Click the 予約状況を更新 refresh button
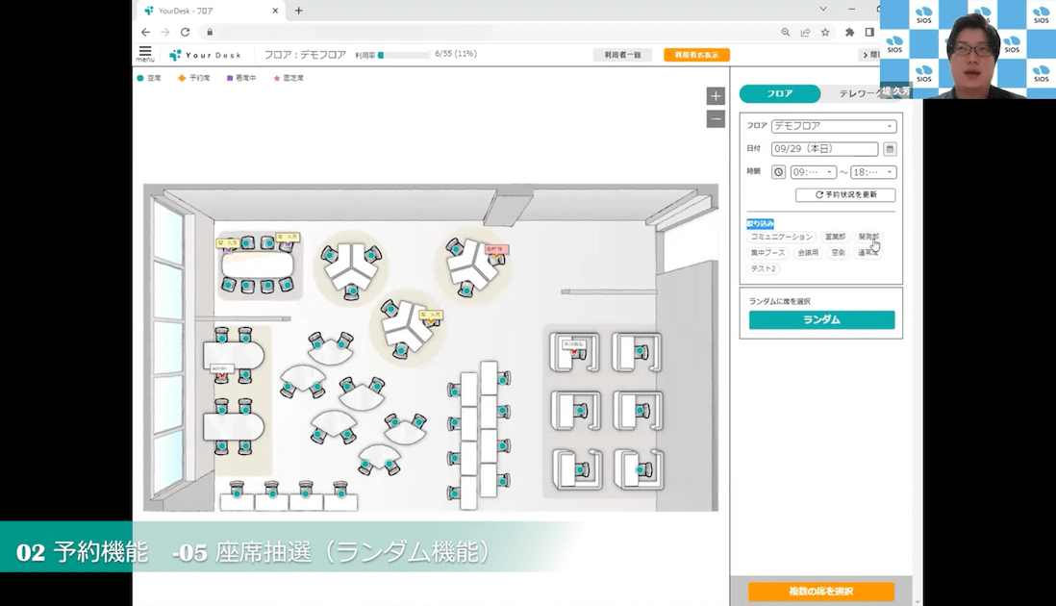Screen dimensions: 1056x606 point(846,193)
